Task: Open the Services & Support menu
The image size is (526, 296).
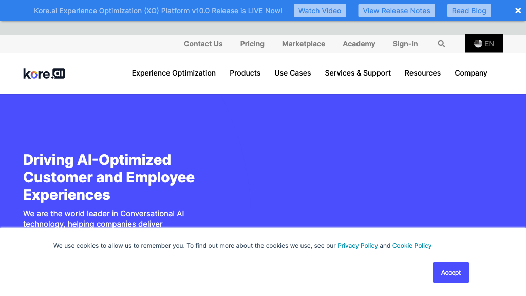Action: pyautogui.click(x=358, y=73)
